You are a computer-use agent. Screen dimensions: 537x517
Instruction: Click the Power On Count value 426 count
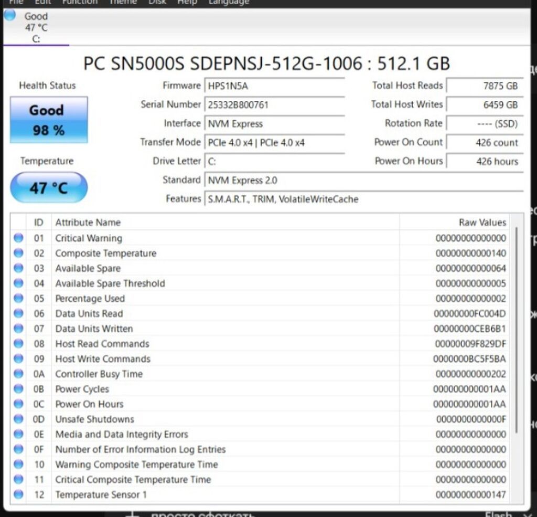[x=485, y=142]
